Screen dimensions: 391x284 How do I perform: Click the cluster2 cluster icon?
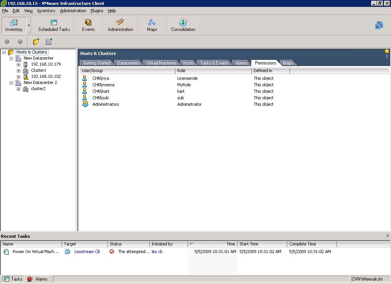coord(26,89)
